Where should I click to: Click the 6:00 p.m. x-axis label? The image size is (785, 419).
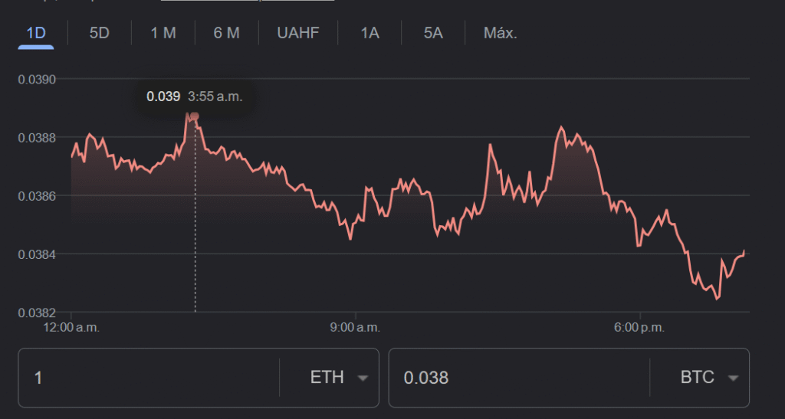(639, 328)
